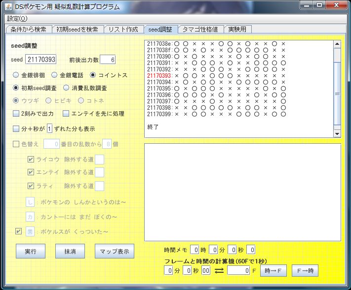
Task: Maximize the window
Action: point(320,5)
